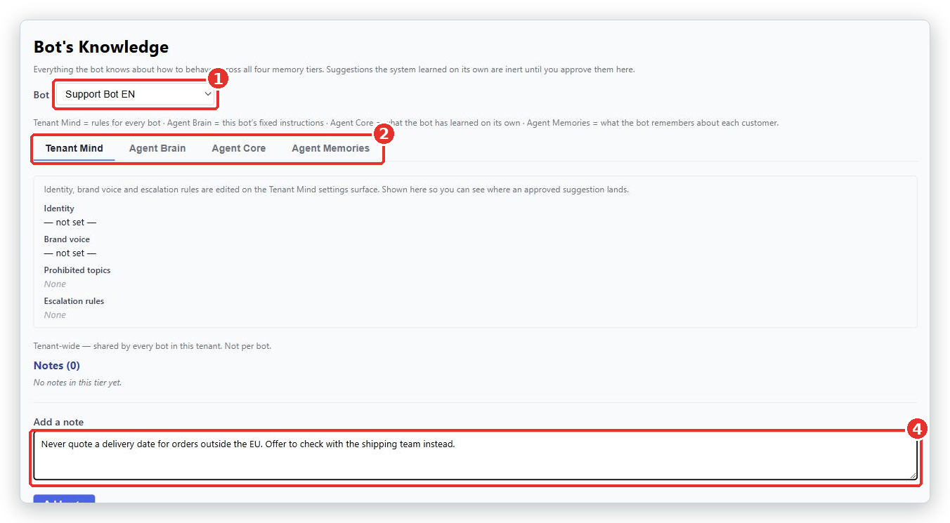
Task: Click the Identity label
Action: coord(59,208)
